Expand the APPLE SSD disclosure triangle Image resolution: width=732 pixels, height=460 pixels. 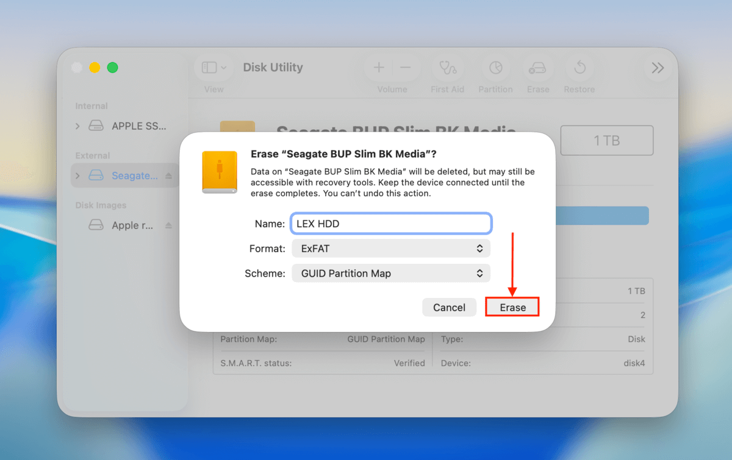click(x=77, y=126)
